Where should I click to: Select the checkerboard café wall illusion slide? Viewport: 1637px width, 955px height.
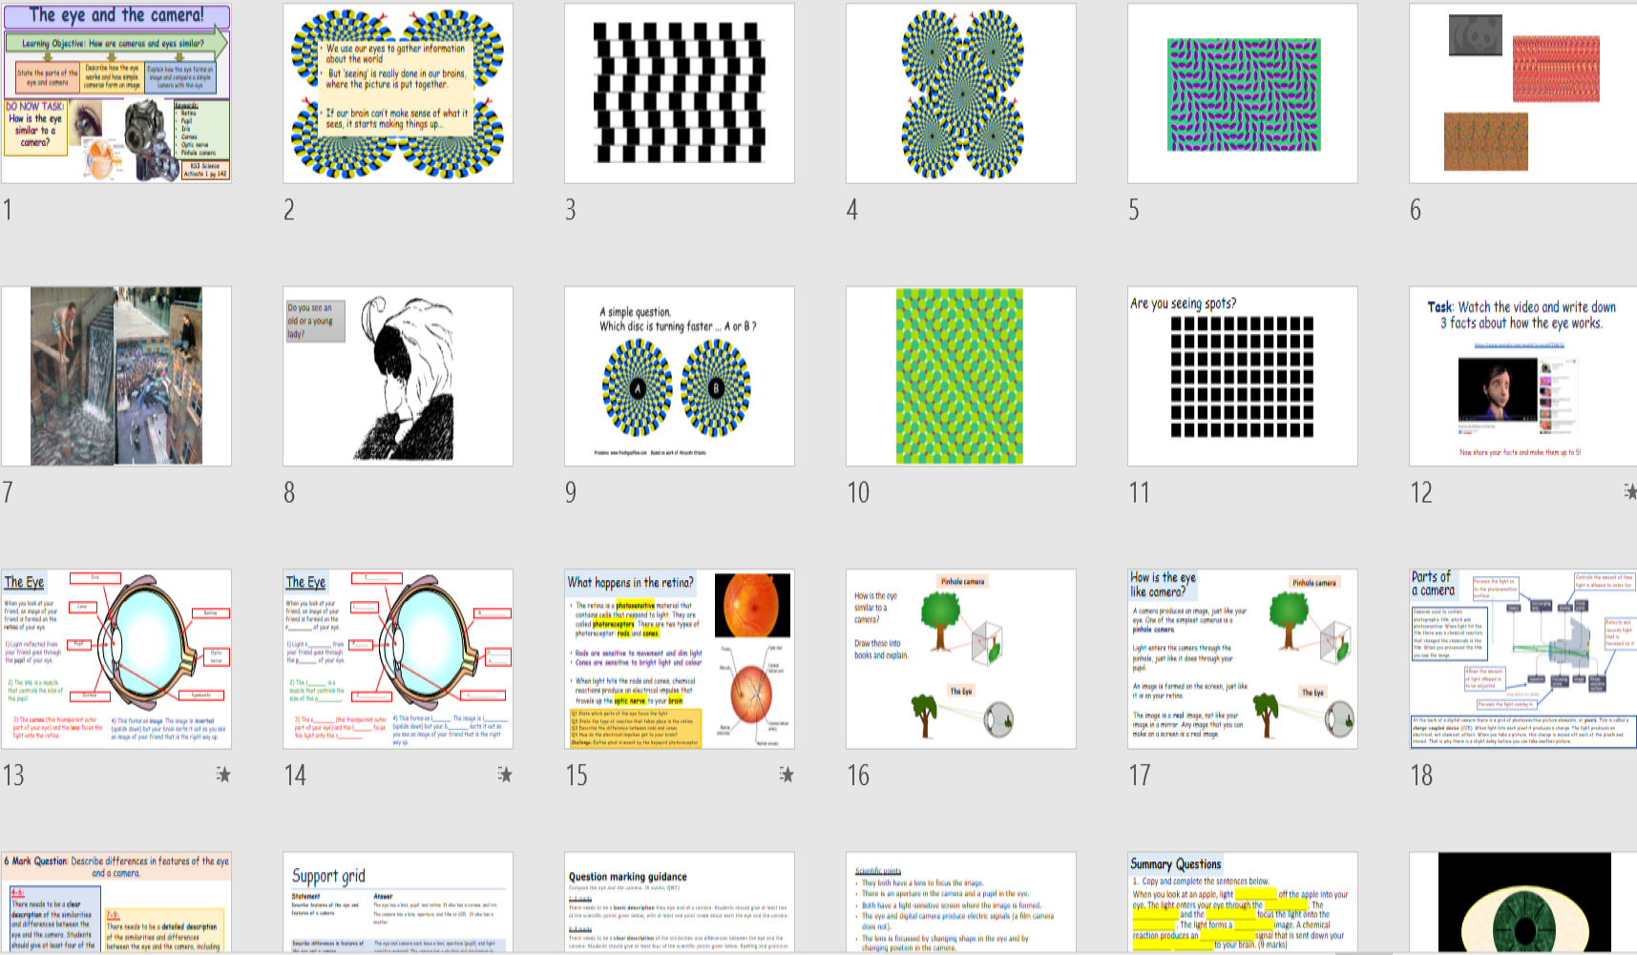click(x=679, y=93)
